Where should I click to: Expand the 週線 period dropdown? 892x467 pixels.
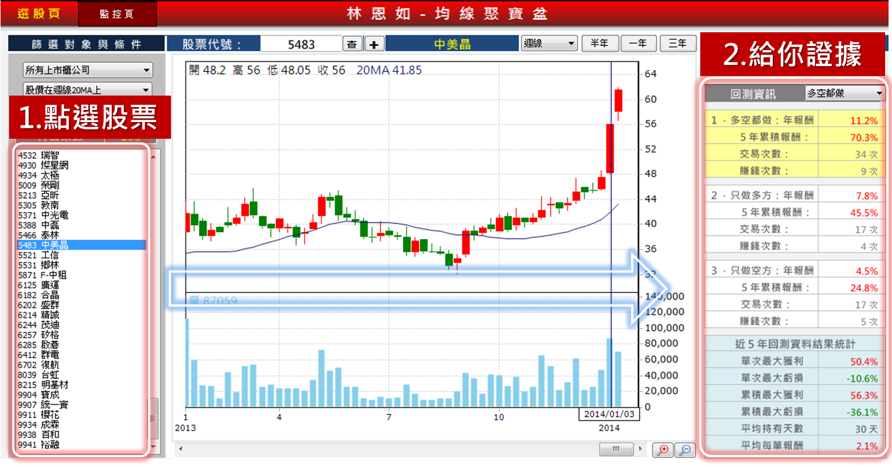[549, 44]
